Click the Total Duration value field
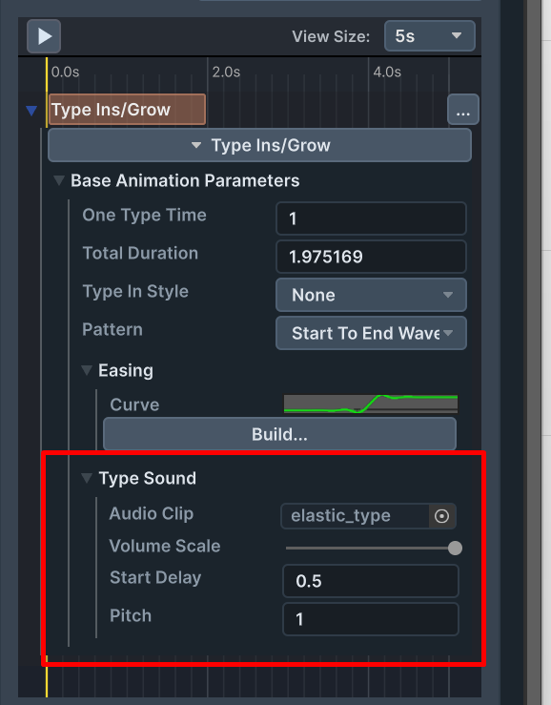The width and height of the screenshot is (551, 705). pyautogui.click(x=371, y=257)
